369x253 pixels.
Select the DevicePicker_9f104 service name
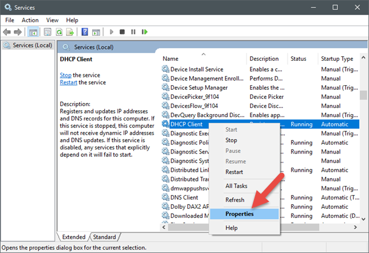(195, 97)
